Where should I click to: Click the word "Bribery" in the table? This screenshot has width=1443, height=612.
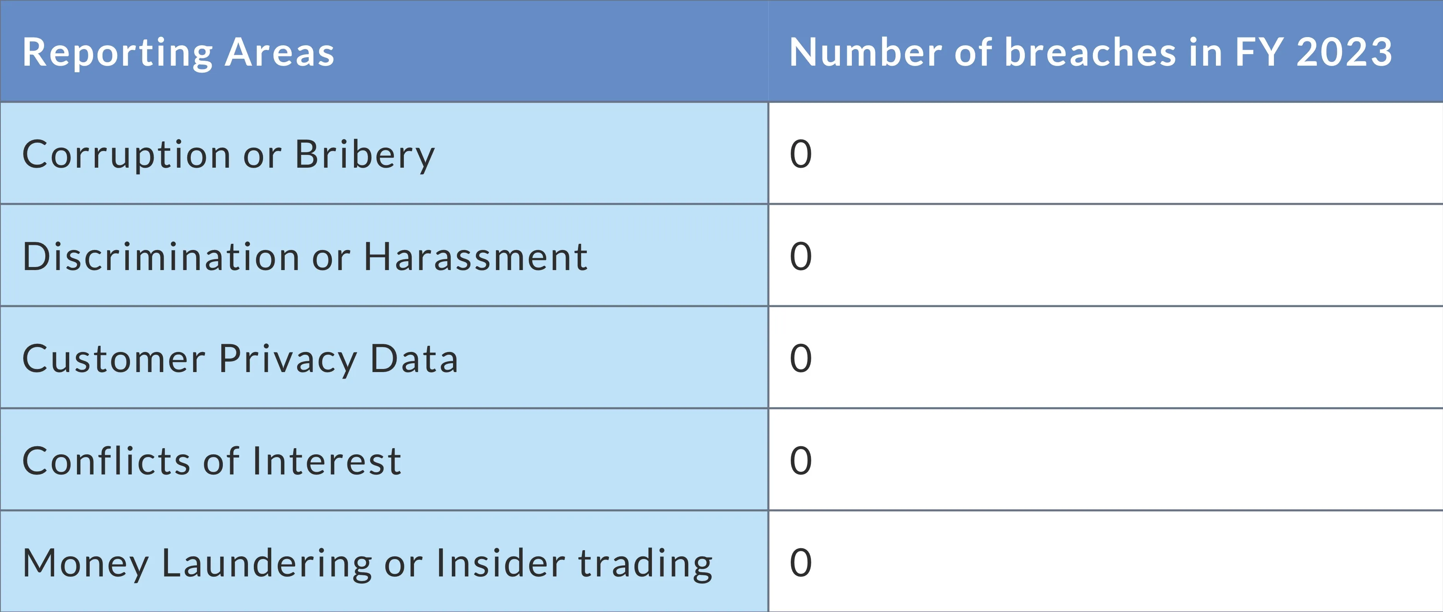tap(365, 155)
